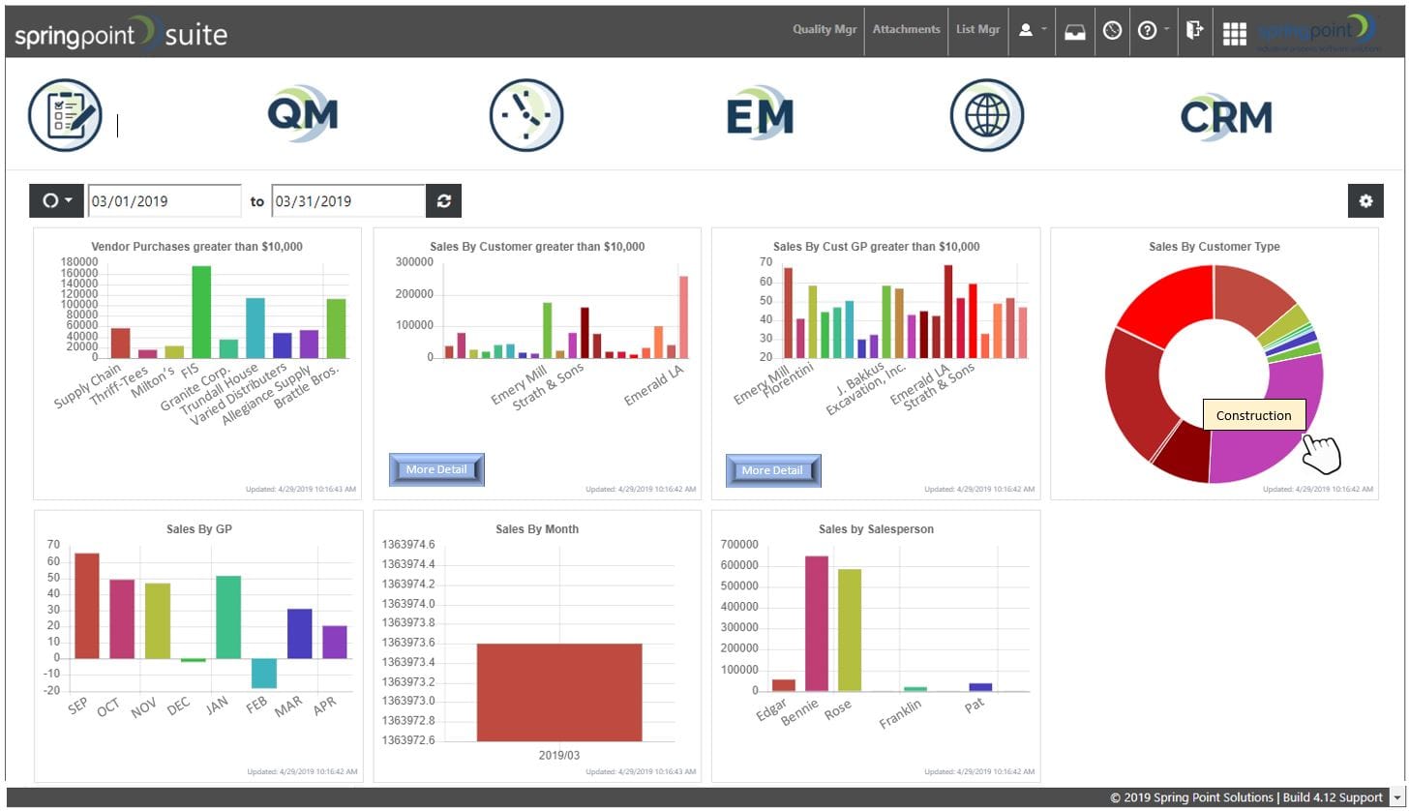The height and width of the screenshot is (811, 1410).
Task: Open the checklist module icon on the left
Action: tap(65, 113)
